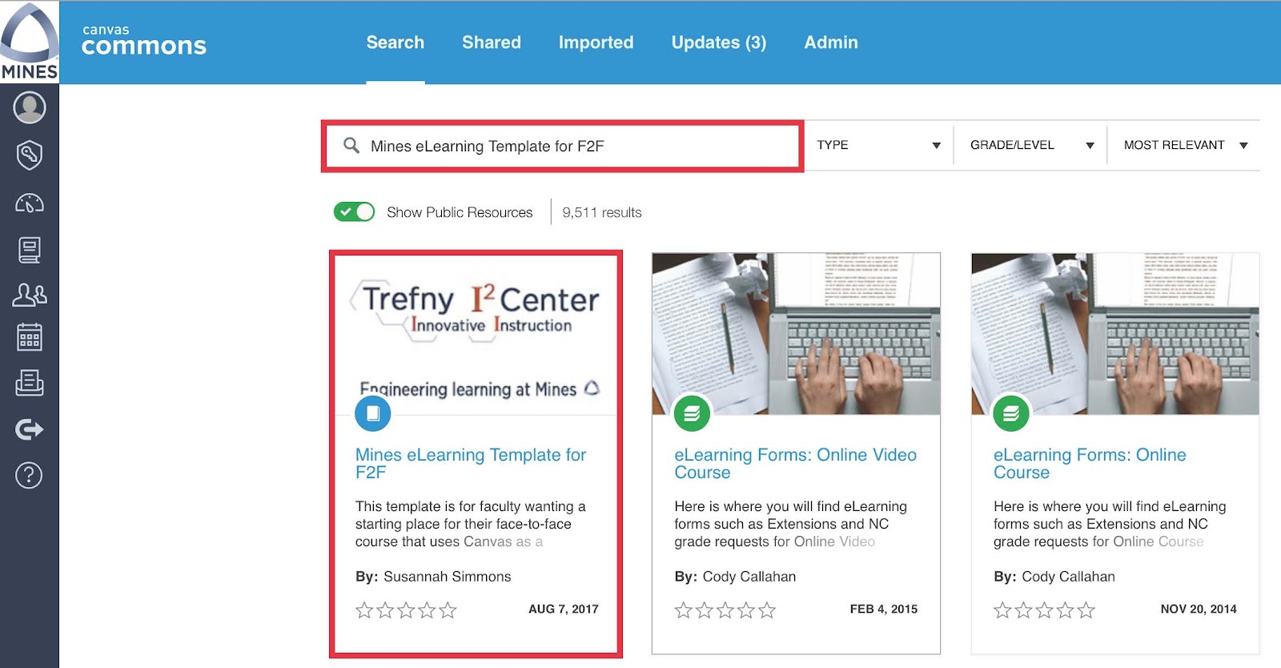1281x668 pixels.
Task: Click star rating on FEB 4, 2015 card
Action: click(x=725, y=610)
